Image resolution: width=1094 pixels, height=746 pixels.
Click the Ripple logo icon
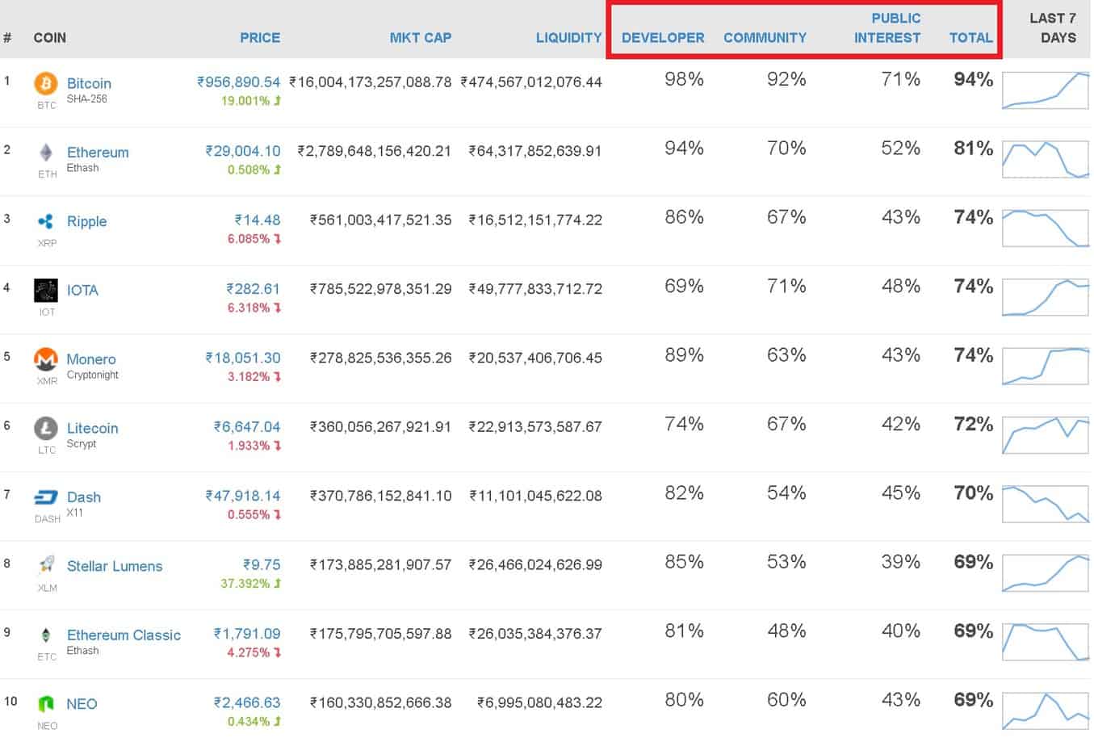point(46,221)
